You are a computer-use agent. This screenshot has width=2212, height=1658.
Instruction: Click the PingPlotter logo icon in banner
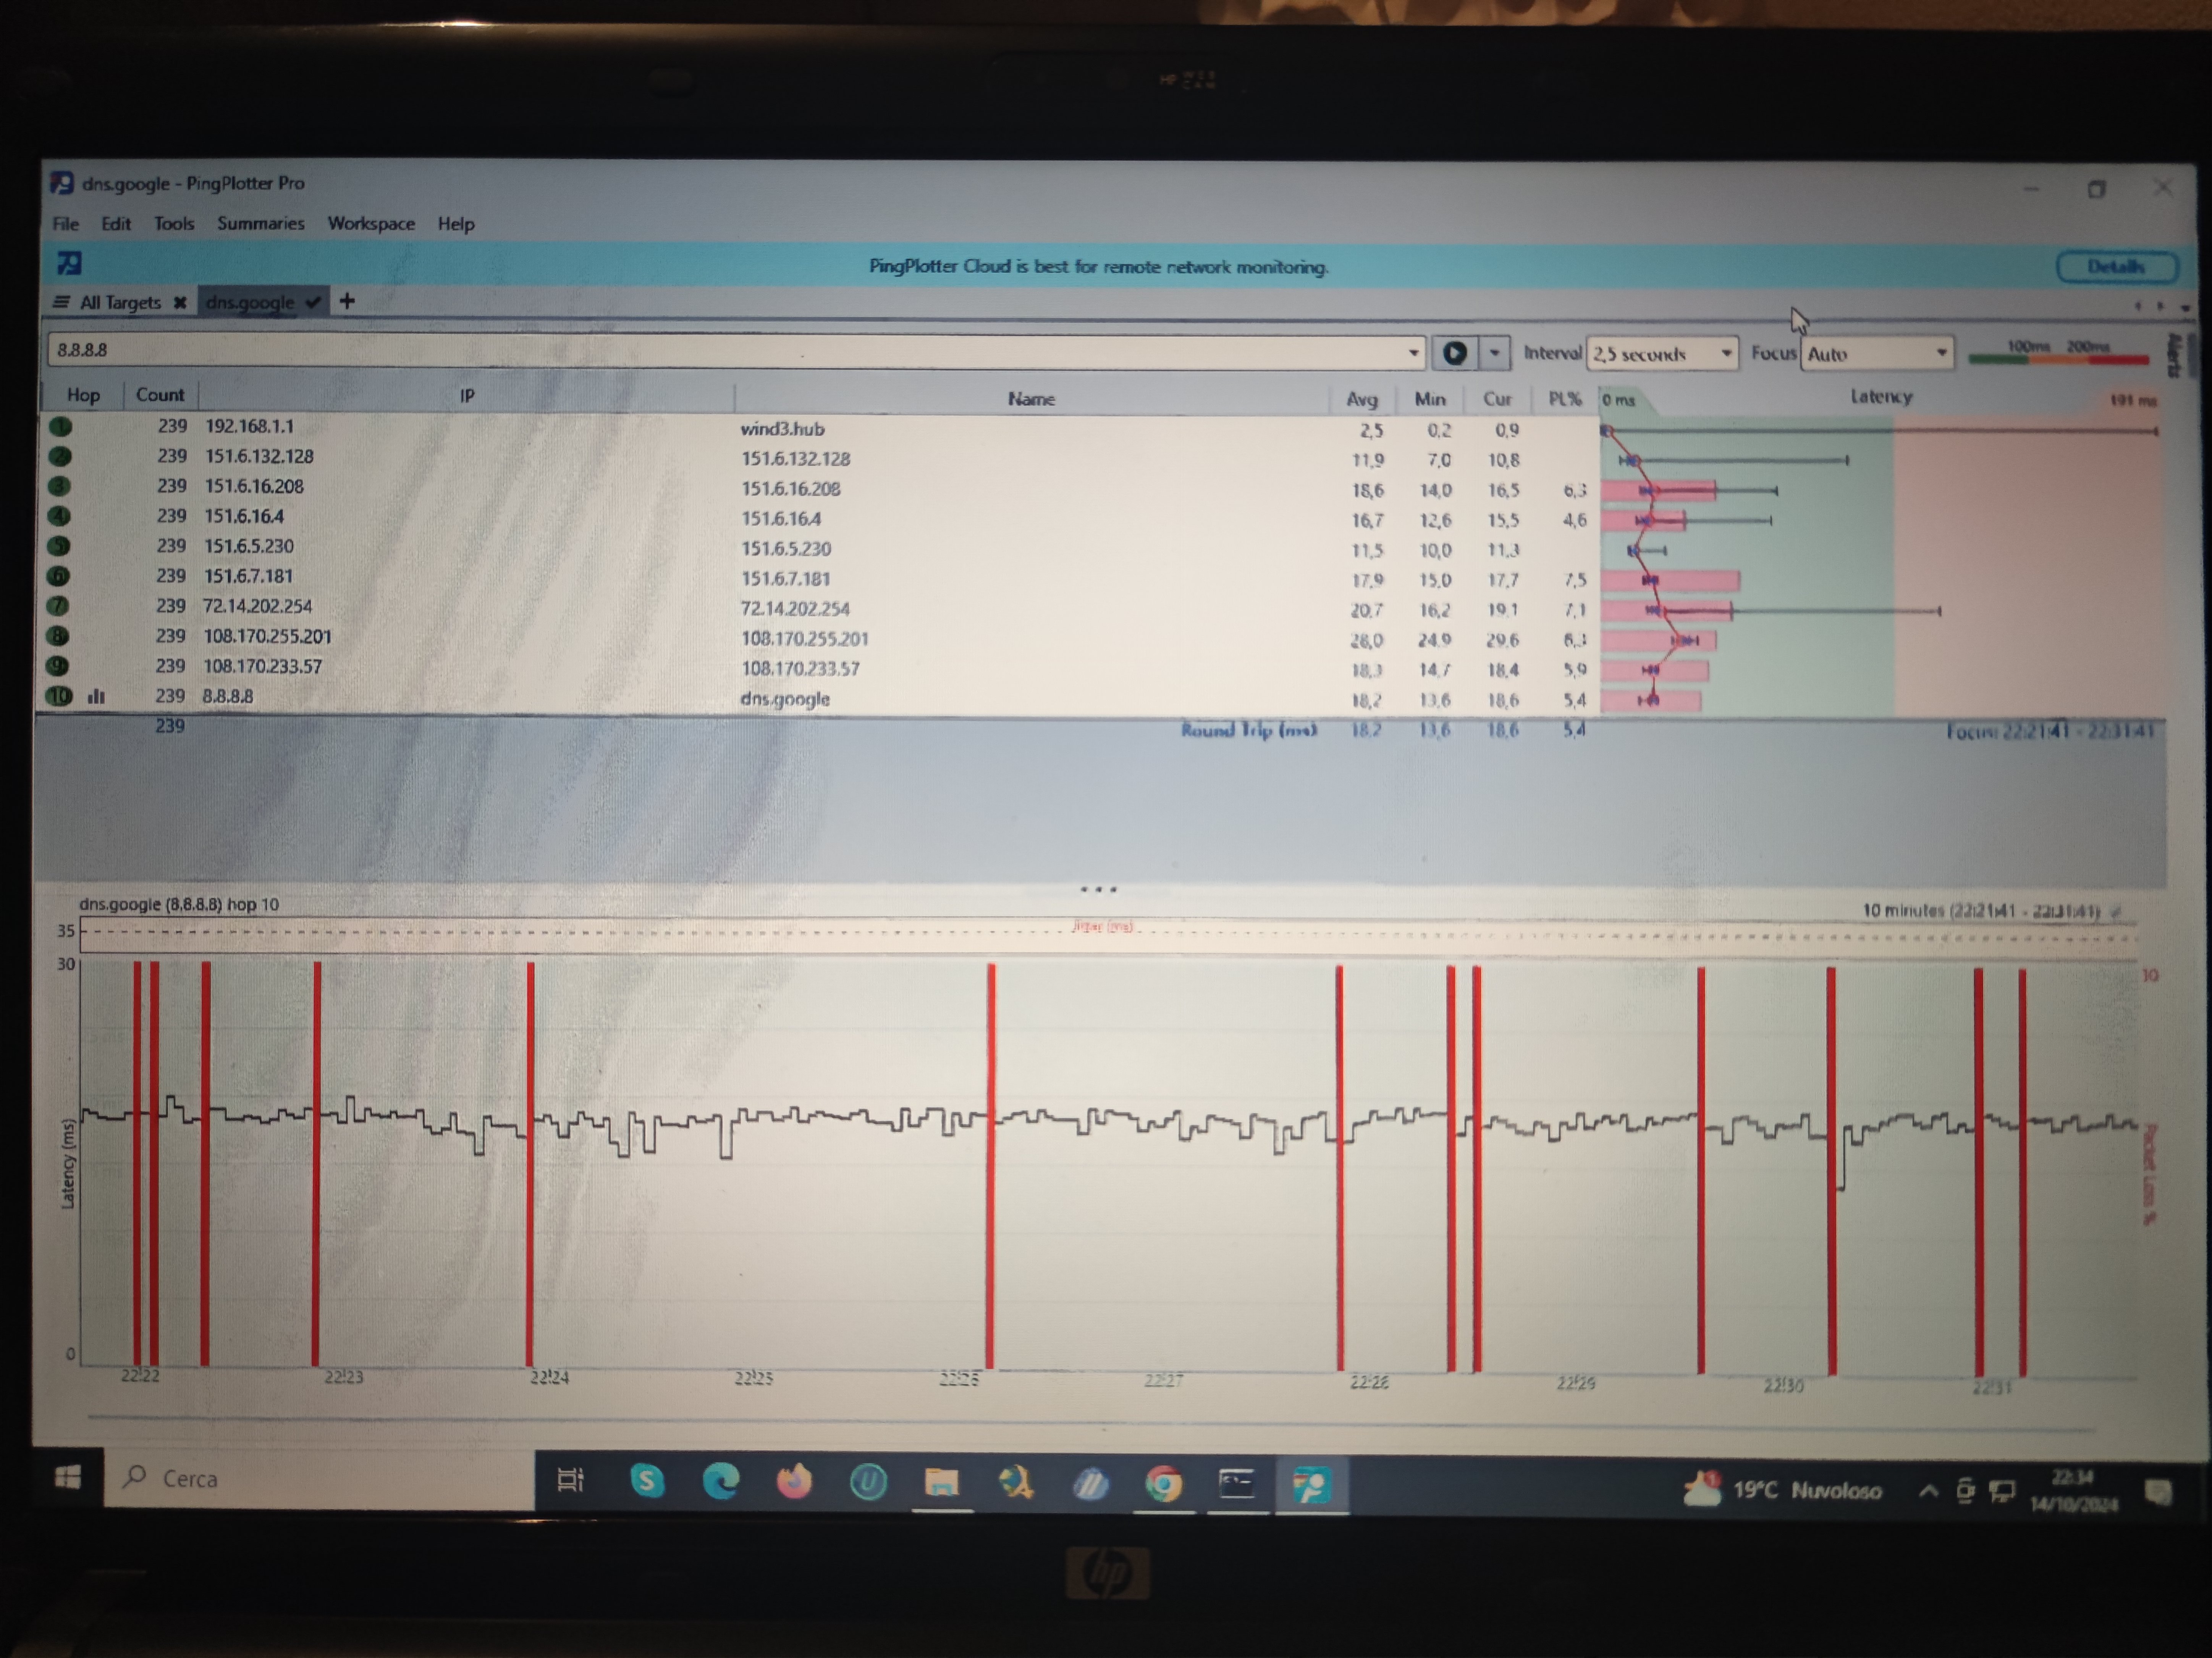click(70, 264)
